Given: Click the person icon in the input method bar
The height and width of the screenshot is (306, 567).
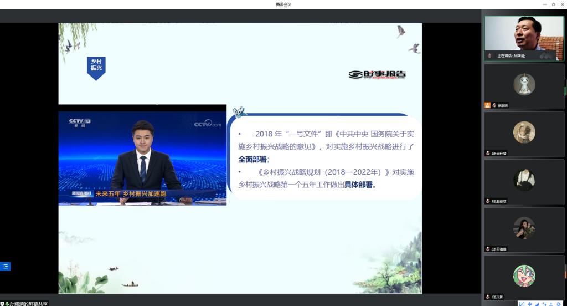Looking at the screenshot, I should 551,303.
